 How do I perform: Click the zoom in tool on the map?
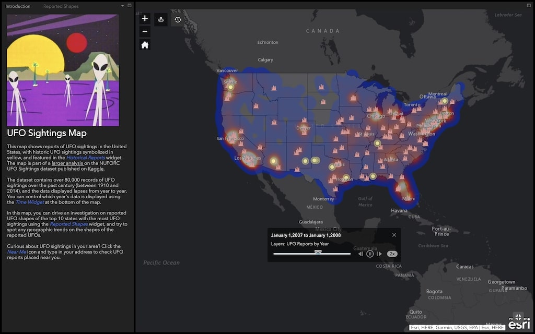(x=145, y=18)
